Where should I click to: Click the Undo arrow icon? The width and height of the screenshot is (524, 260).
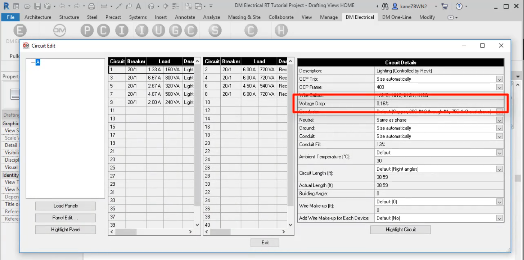click(62, 6)
